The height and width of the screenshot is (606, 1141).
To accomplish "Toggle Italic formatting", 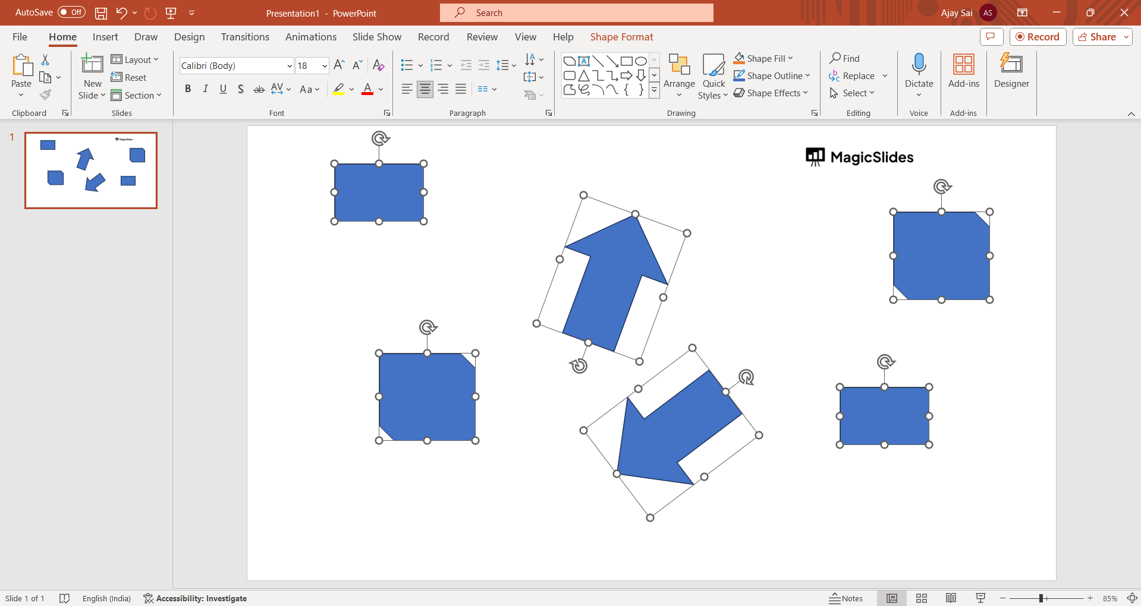I will 205,89.
